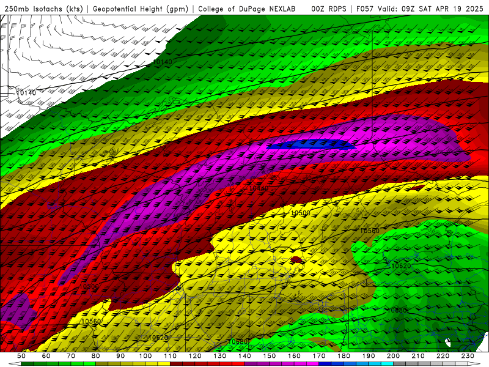This screenshot has height=367, width=489.
Task: Click the 80 value on the color scale
Action: point(96,356)
